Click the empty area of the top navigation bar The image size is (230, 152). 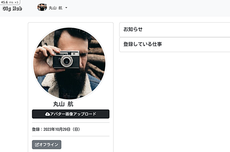[x=147, y=8]
